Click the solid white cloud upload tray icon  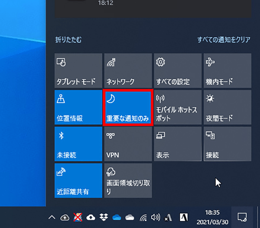coord(91,218)
